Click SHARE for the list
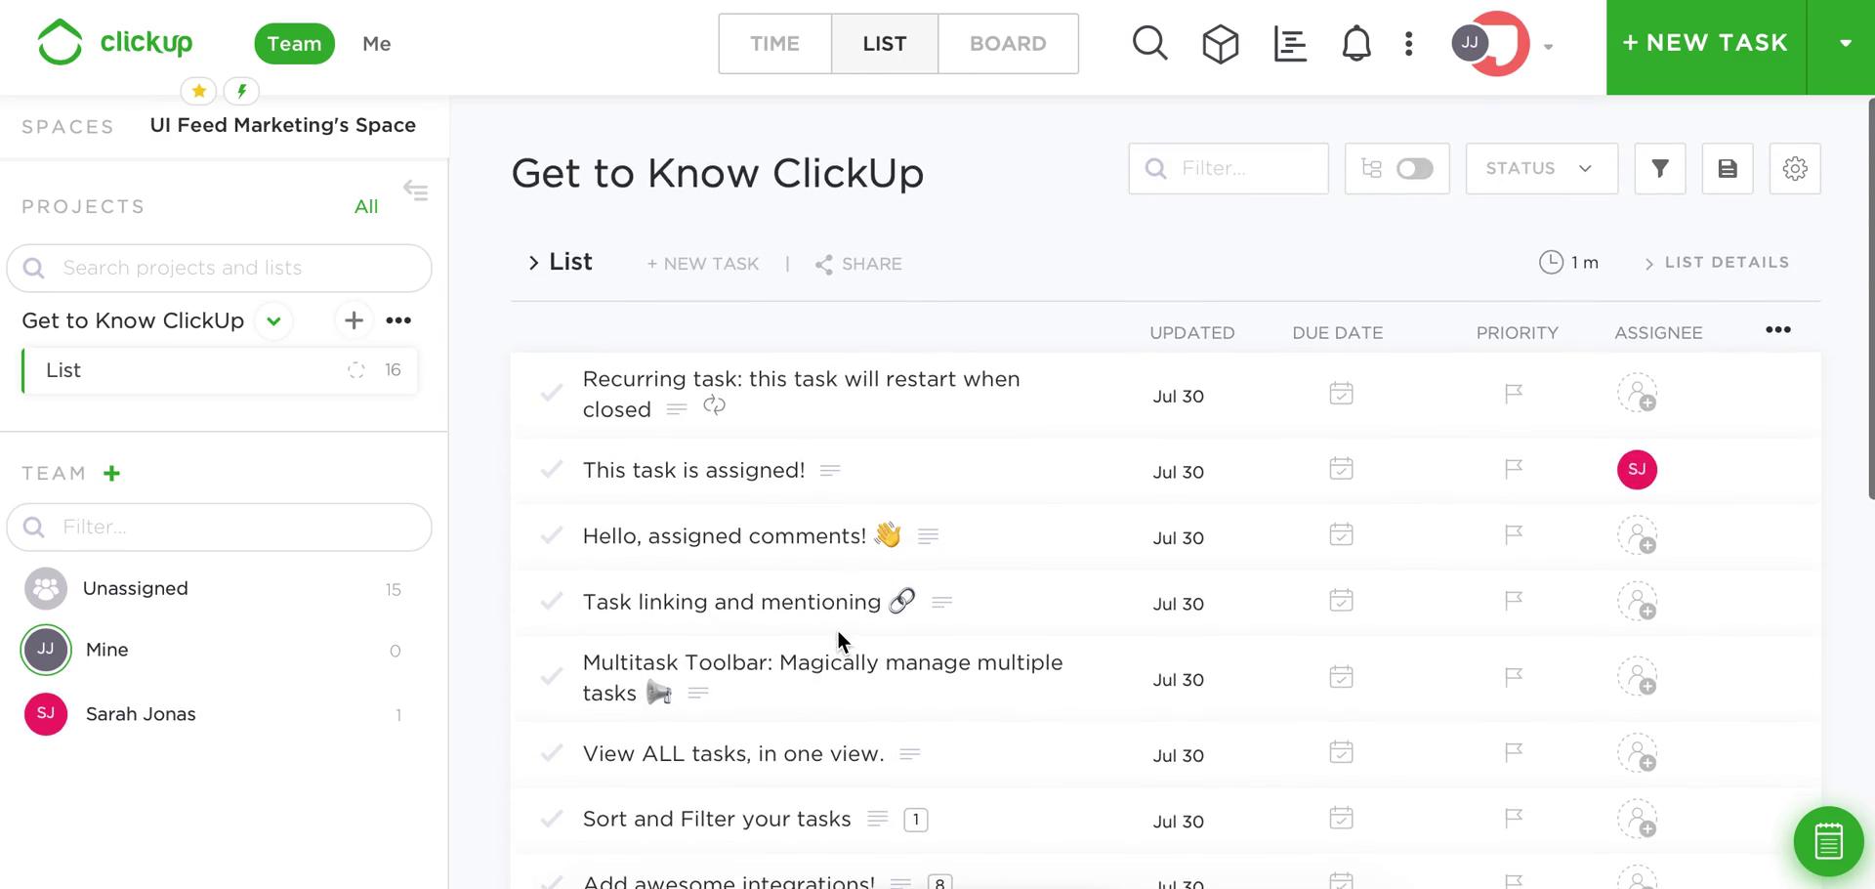Viewport: 1875px width, 889px height. pos(858,264)
